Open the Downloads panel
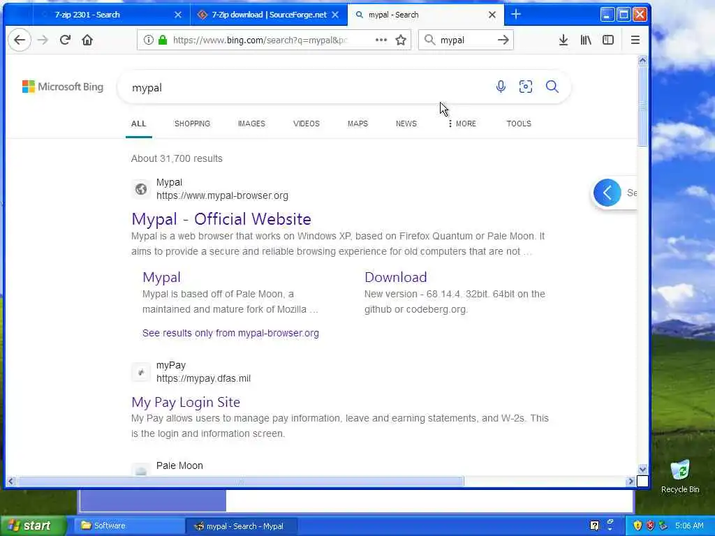The height and width of the screenshot is (536, 715). tap(563, 40)
